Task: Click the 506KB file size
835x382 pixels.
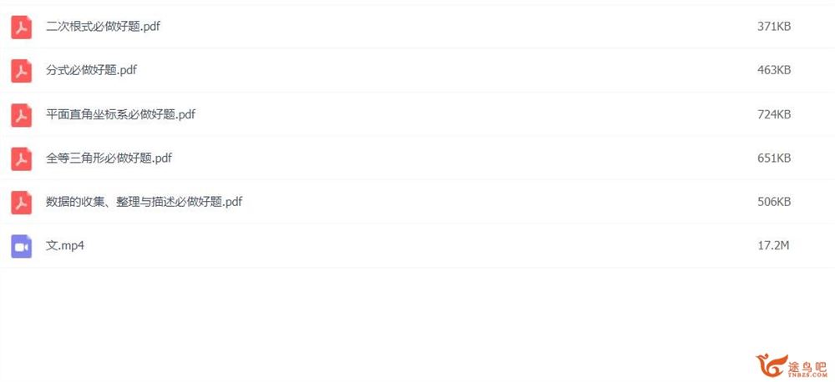Action: (774, 202)
